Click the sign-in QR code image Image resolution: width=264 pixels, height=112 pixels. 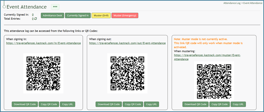[43, 73]
